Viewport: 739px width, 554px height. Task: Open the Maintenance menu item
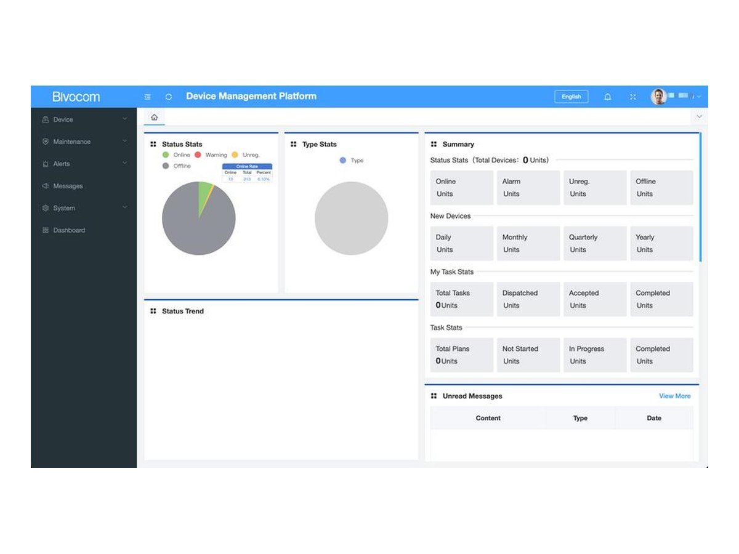84,142
